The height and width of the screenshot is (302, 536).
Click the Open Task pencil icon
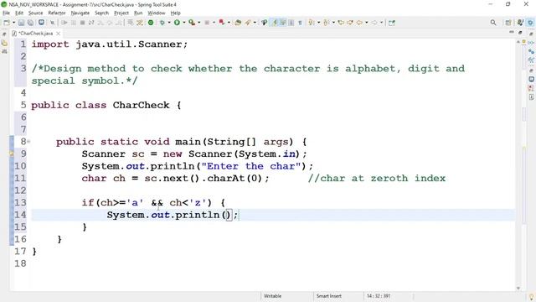click(x=248, y=23)
